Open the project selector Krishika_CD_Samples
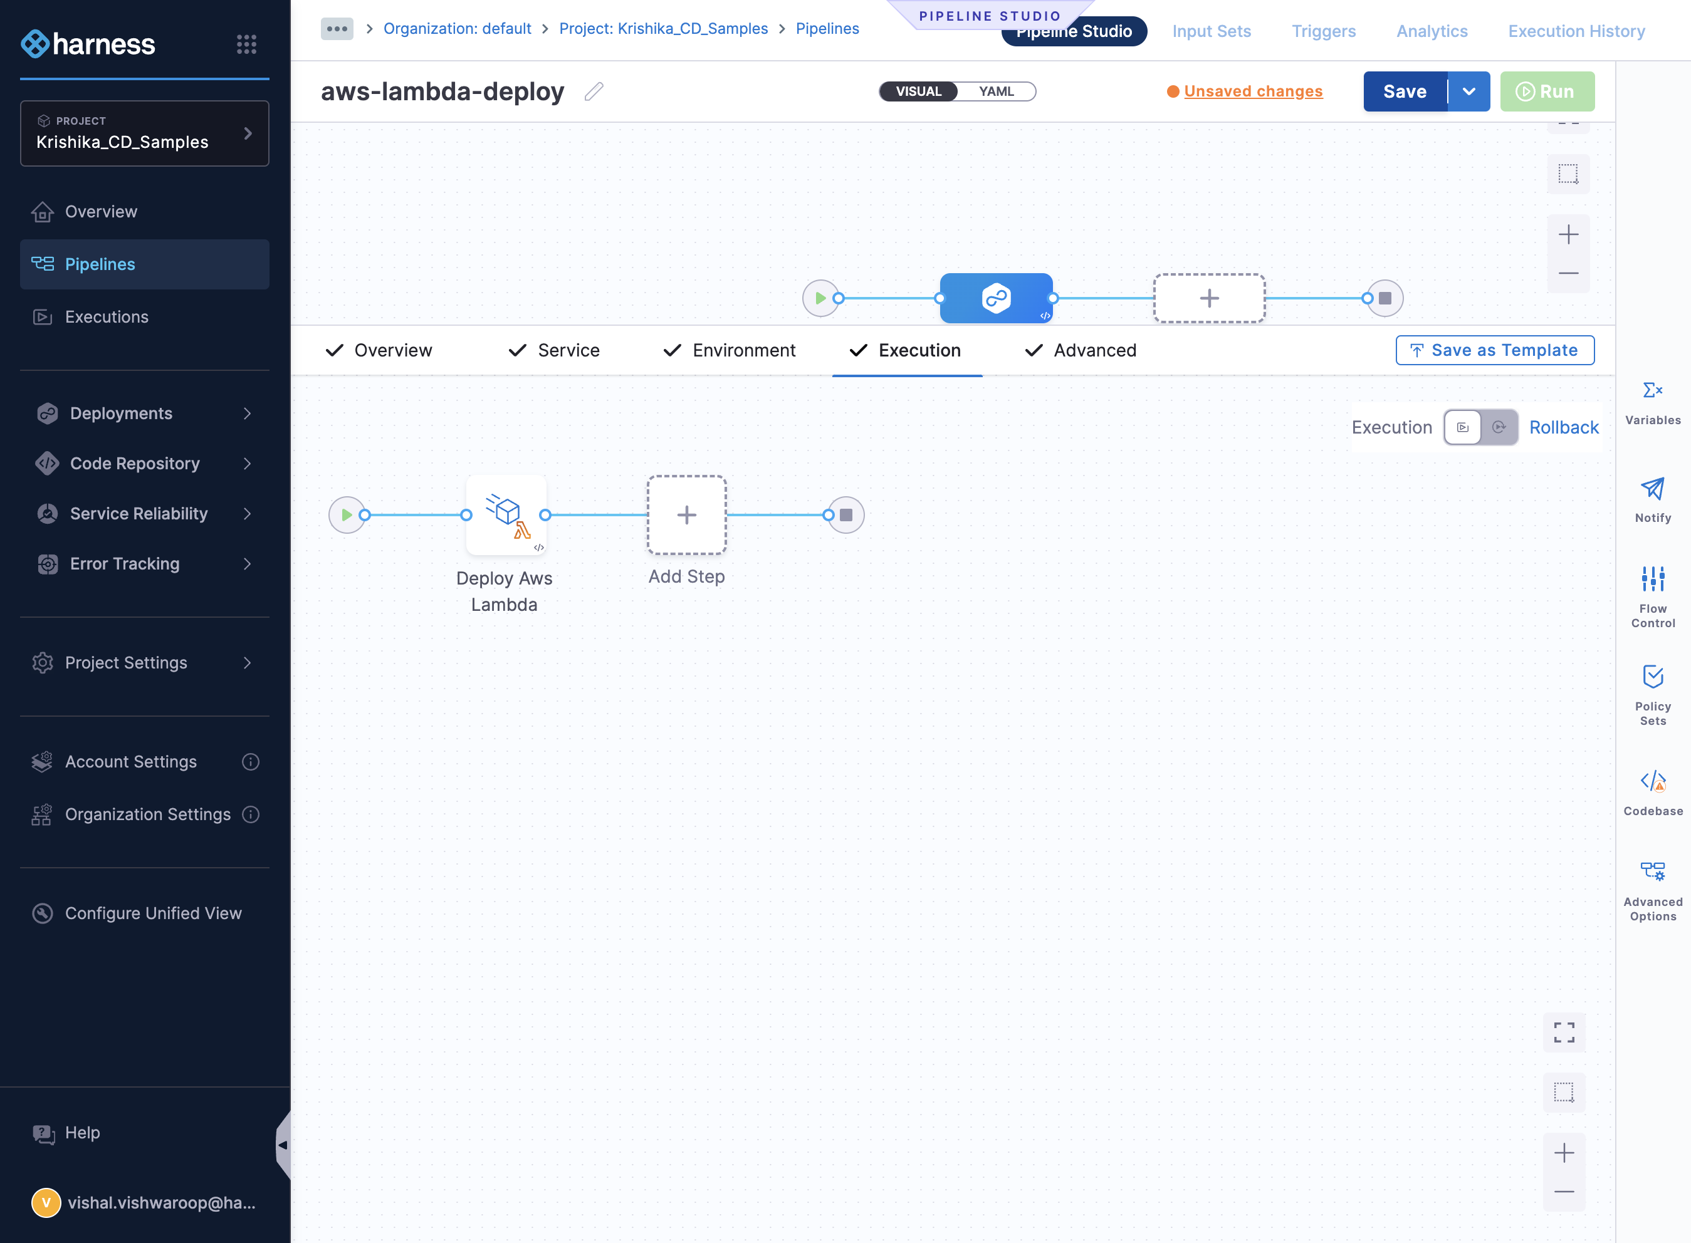1691x1243 pixels. pyautogui.click(x=145, y=133)
